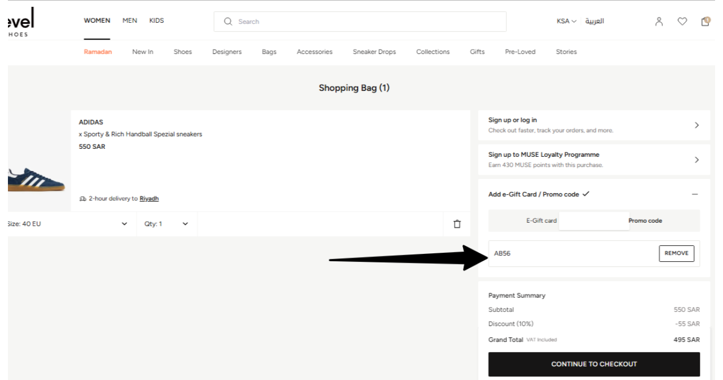Expand Sign up to MUSE Loyalty Programme
Image resolution: width=723 pixels, height=380 pixels.
(x=594, y=159)
